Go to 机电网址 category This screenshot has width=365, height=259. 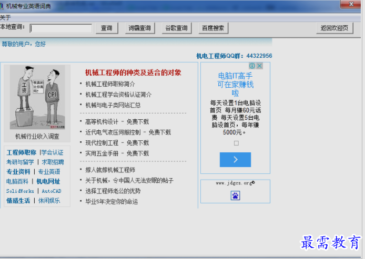pos(48,181)
